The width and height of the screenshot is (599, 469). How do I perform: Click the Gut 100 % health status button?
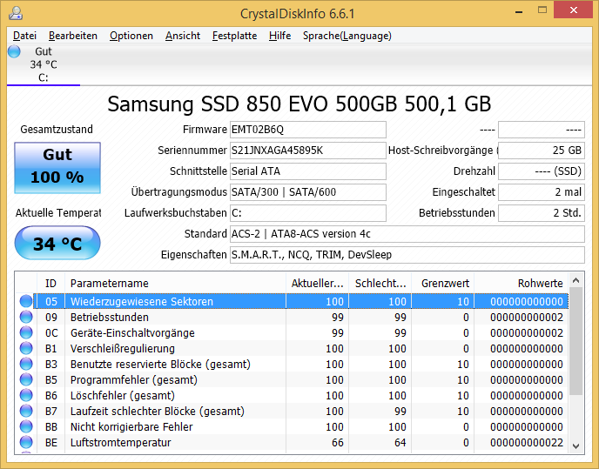[57, 168]
